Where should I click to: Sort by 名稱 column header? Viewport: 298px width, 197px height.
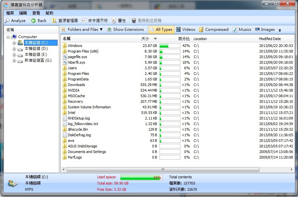pos(94,39)
